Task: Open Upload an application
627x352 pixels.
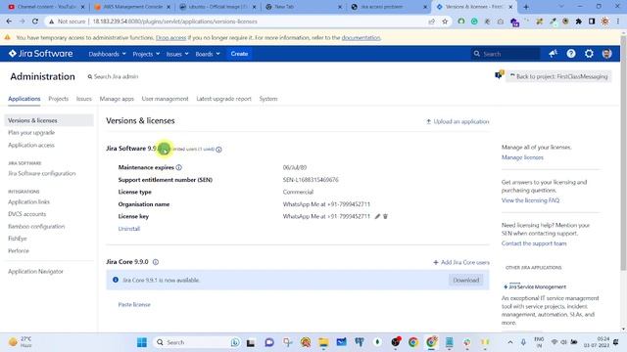Action: [458, 121]
